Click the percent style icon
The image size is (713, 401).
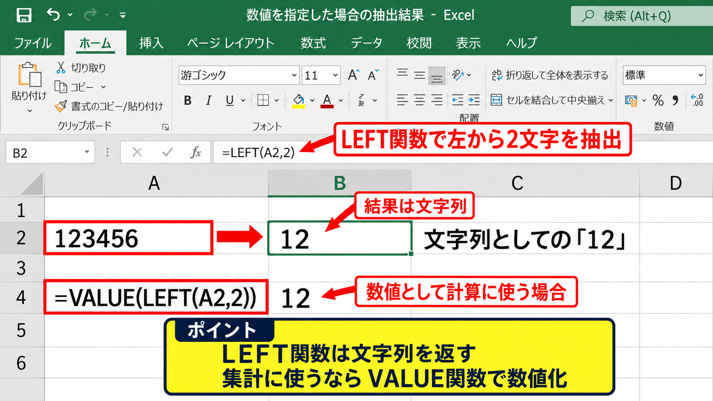pyautogui.click(x=658, y=100)
